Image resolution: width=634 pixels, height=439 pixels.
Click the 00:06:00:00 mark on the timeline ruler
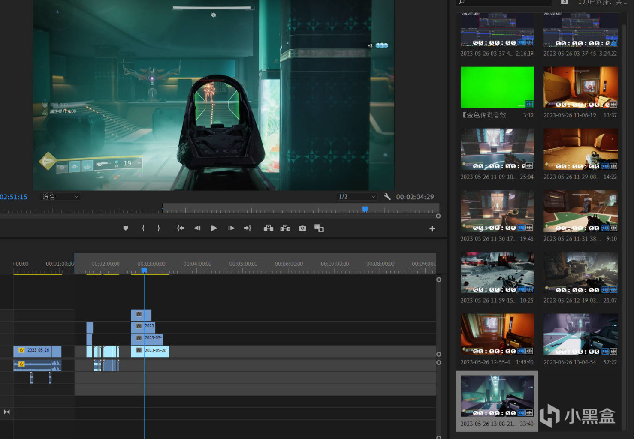pyautogui.click(x=289, y=264)
